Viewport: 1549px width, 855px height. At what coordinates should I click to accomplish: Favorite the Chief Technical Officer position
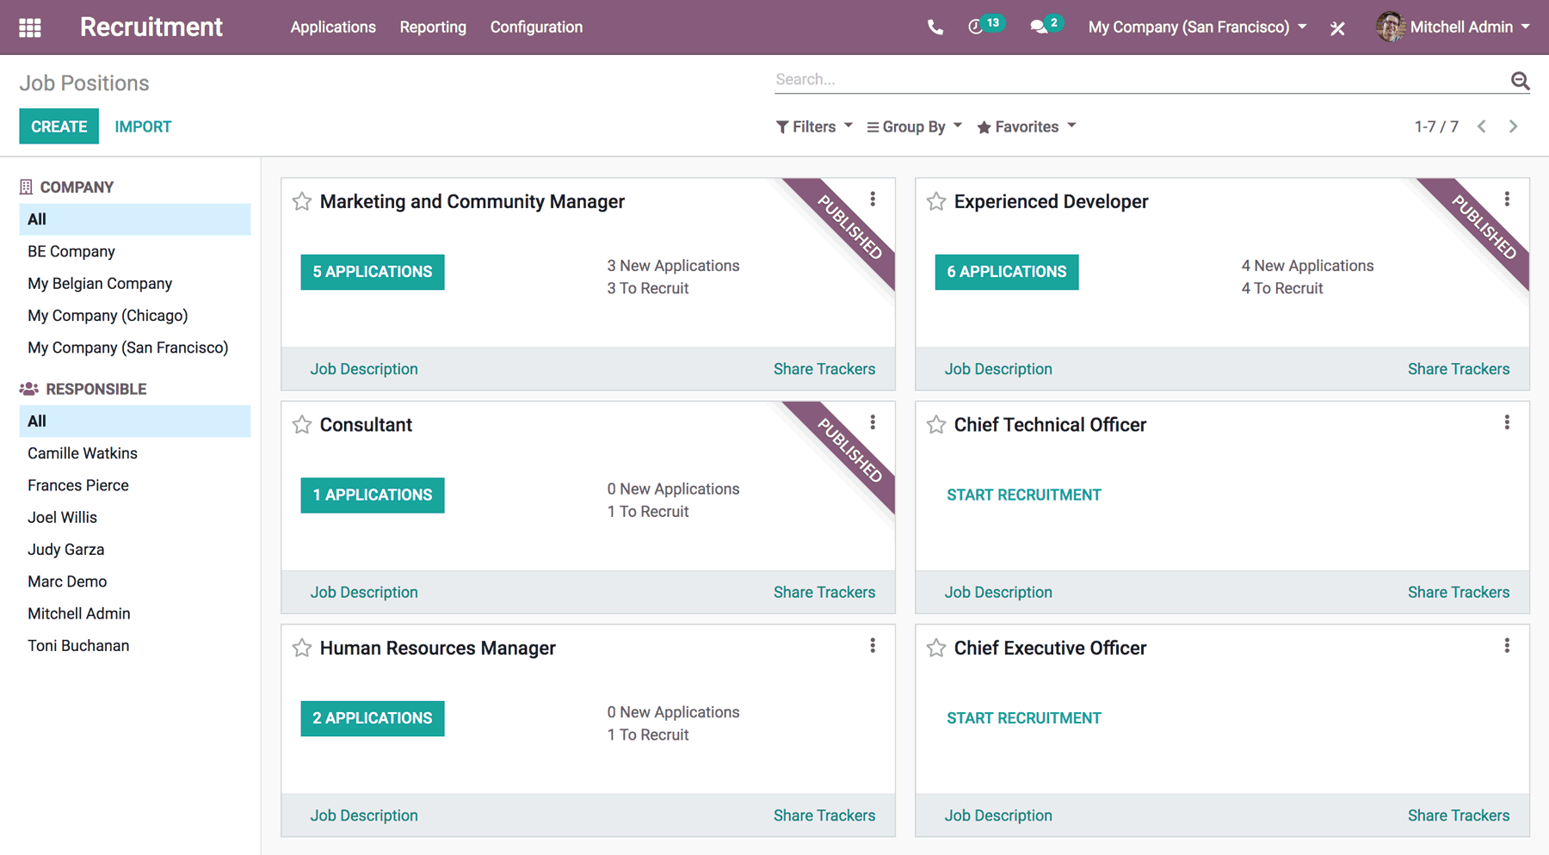936,424
